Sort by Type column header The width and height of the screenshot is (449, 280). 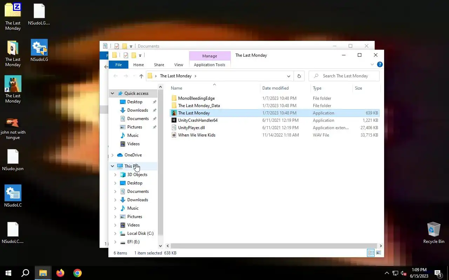coord(331,88)
